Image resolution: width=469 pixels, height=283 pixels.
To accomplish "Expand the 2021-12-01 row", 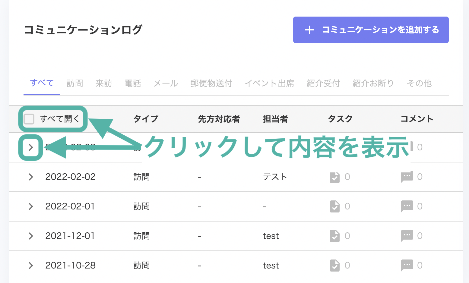I will click(x=31, y=236).
